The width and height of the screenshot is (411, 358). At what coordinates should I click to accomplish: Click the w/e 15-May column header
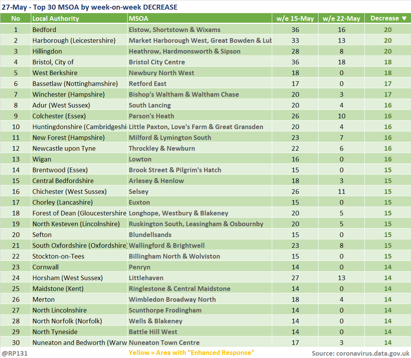point(295,18)
